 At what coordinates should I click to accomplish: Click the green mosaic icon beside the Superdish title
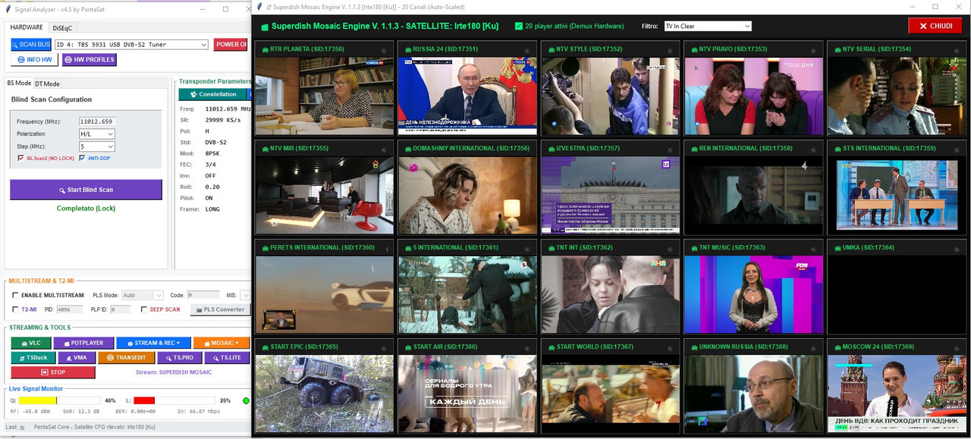tap(265, 27)
